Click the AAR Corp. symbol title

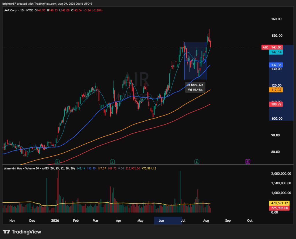[x=11, y=10]
